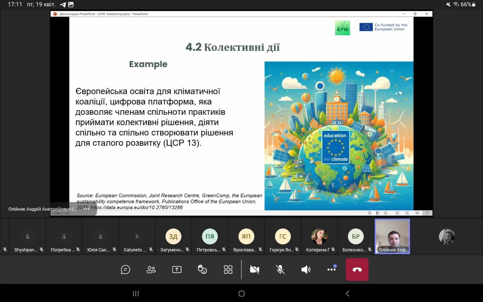Tap muted mic icon beside Shyshpan name
483x302 pixels.
[x=42, y=250]
